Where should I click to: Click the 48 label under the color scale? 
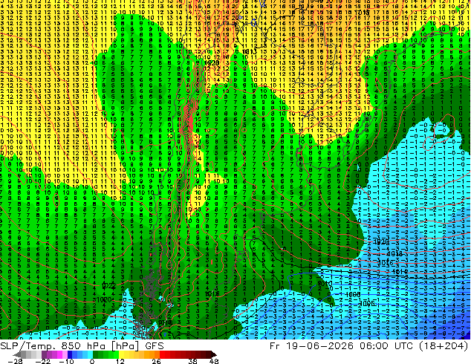coord(213,361)
